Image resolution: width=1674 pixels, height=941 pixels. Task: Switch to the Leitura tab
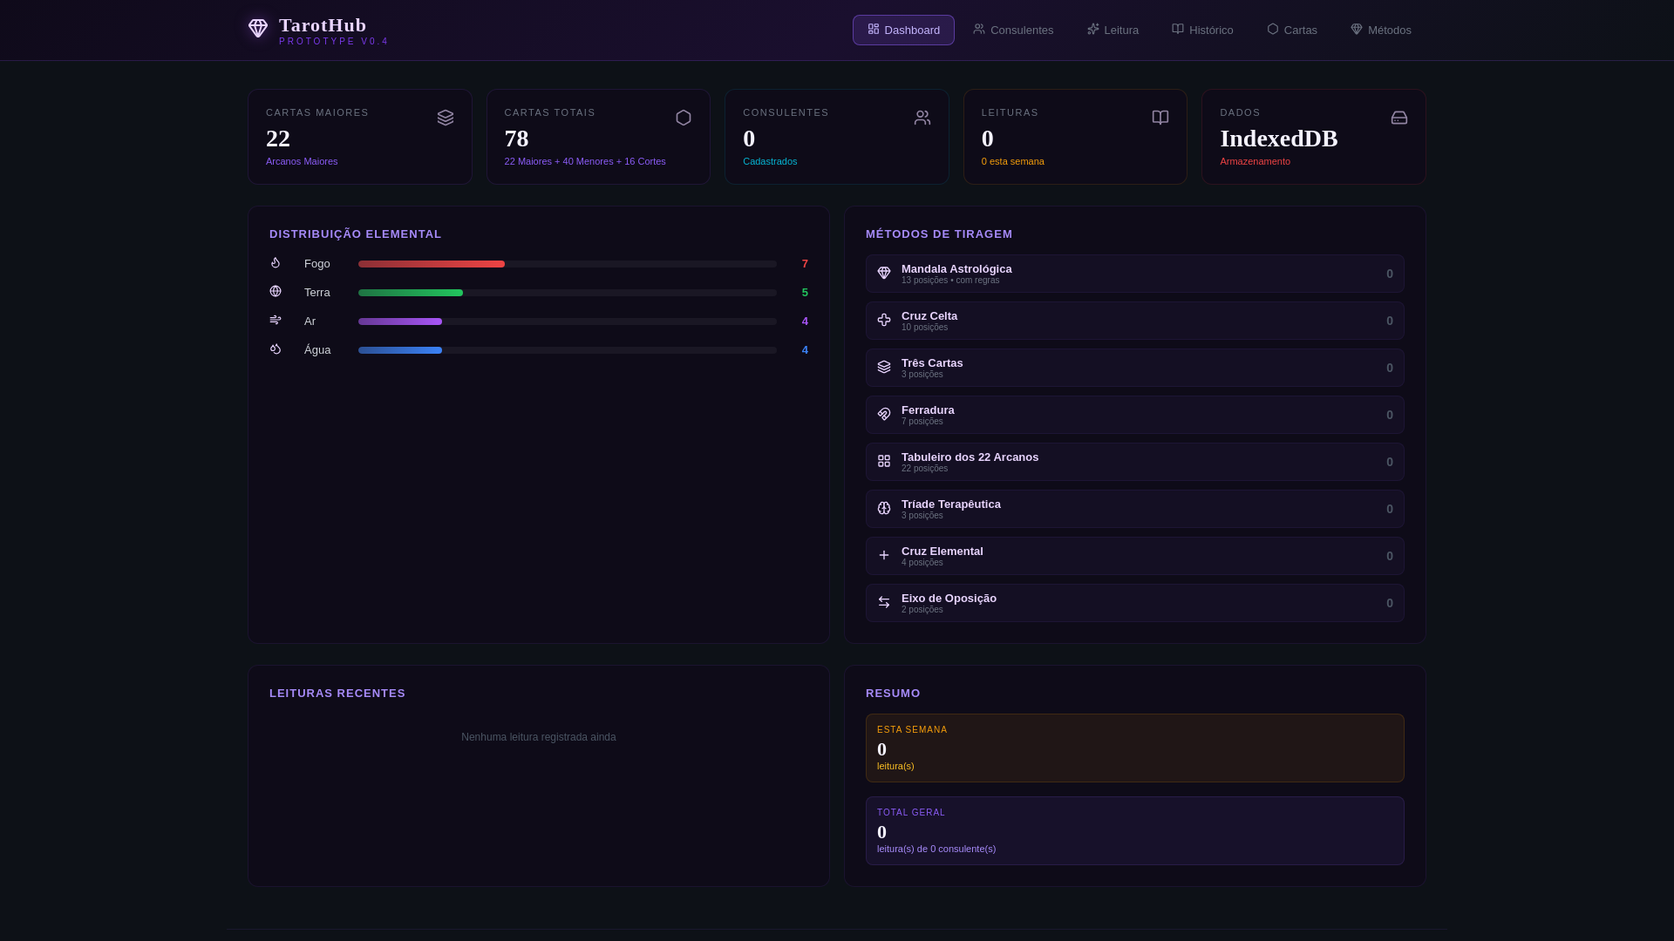click(1113, 30)
